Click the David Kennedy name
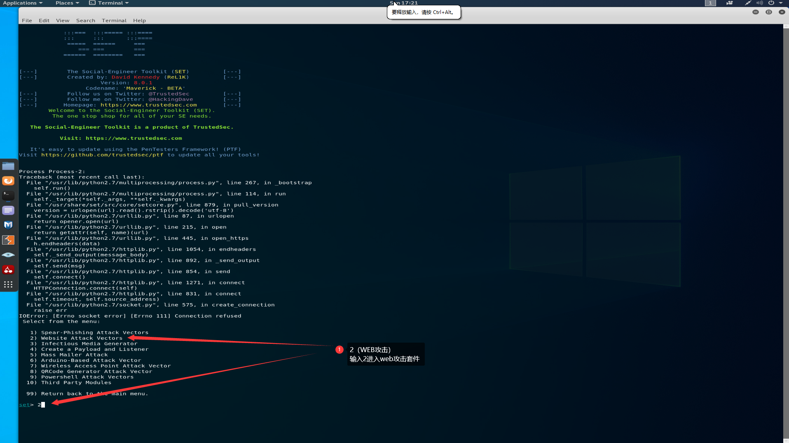Image resolution: width=789 pixels, height=443 pixels. [136, 77]
